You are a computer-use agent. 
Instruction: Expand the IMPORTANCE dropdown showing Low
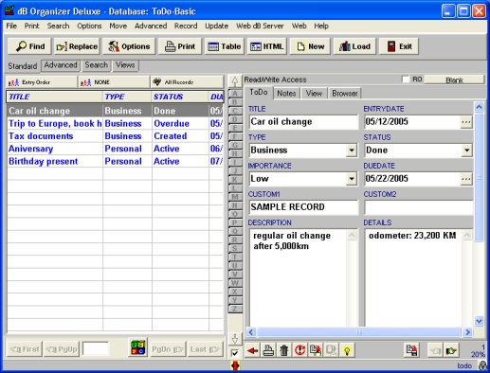pyautogui.click(x=352, y=179)
